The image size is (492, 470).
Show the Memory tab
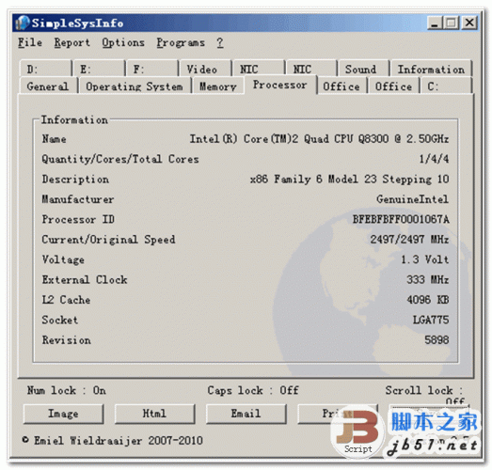218,86
